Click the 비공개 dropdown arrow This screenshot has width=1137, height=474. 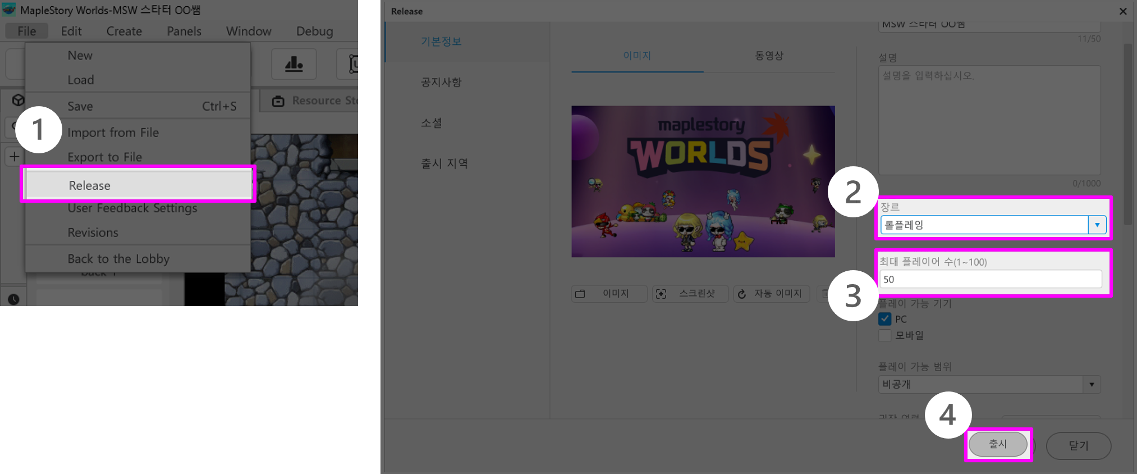(x=1092, y=385)
